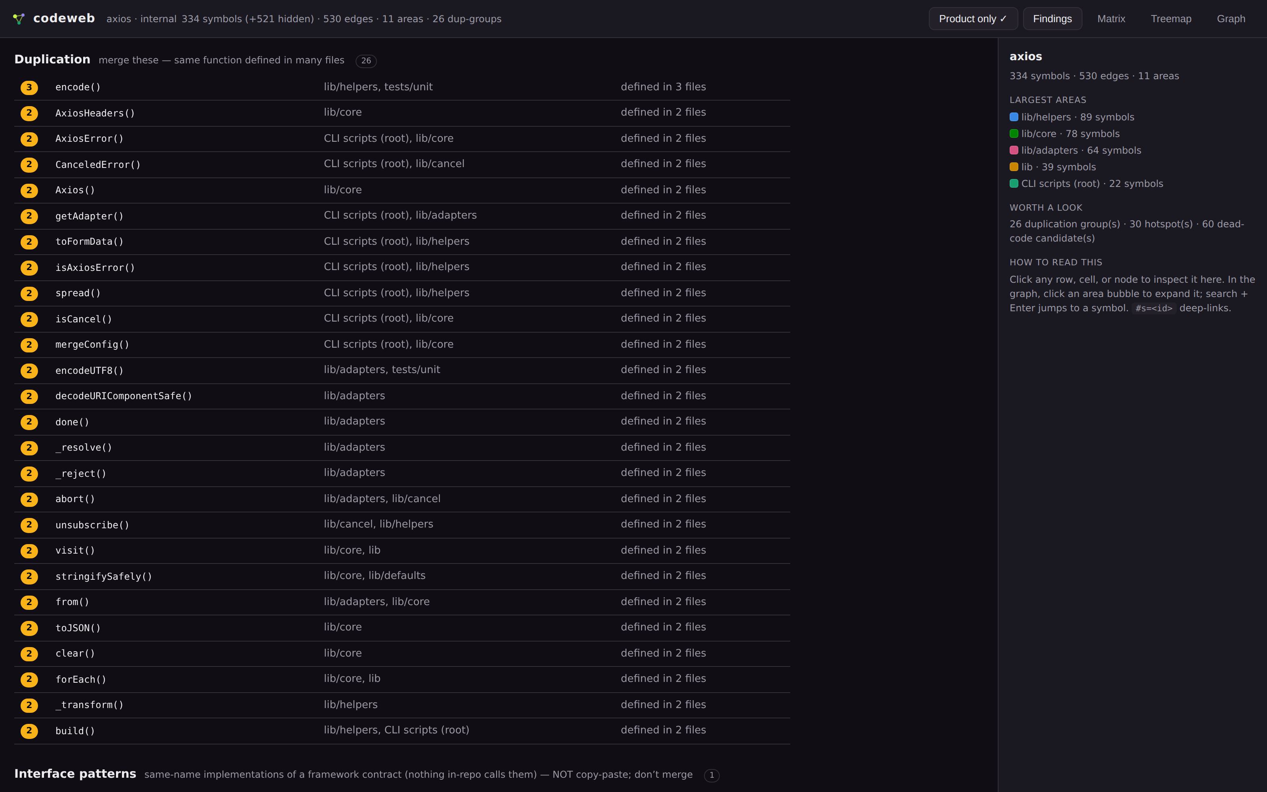Image resolution: width=1267 pixels, height=792 pixels.
Task: Click 'lib/helpers, tests/unit' areas for encode()
Action: coord(378,87)
